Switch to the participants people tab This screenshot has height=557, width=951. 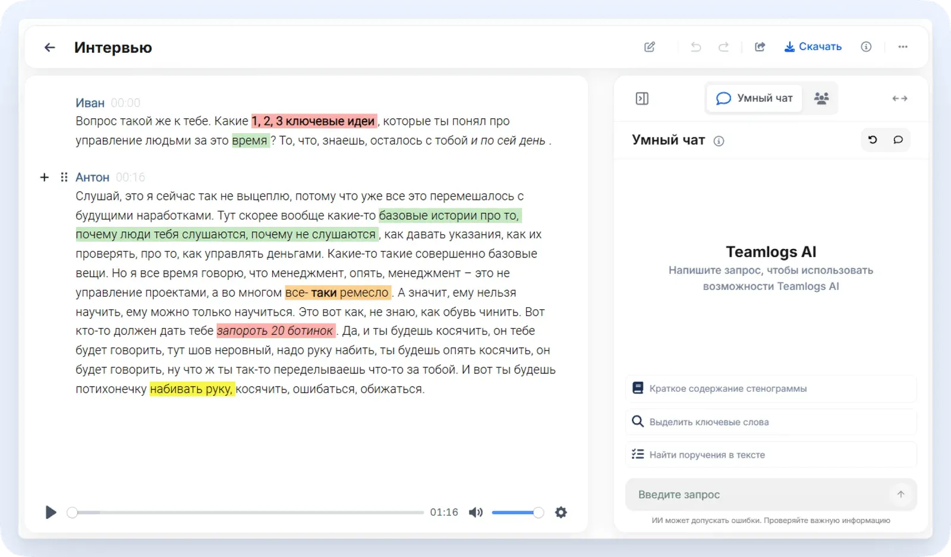click(x=821, y=99)
